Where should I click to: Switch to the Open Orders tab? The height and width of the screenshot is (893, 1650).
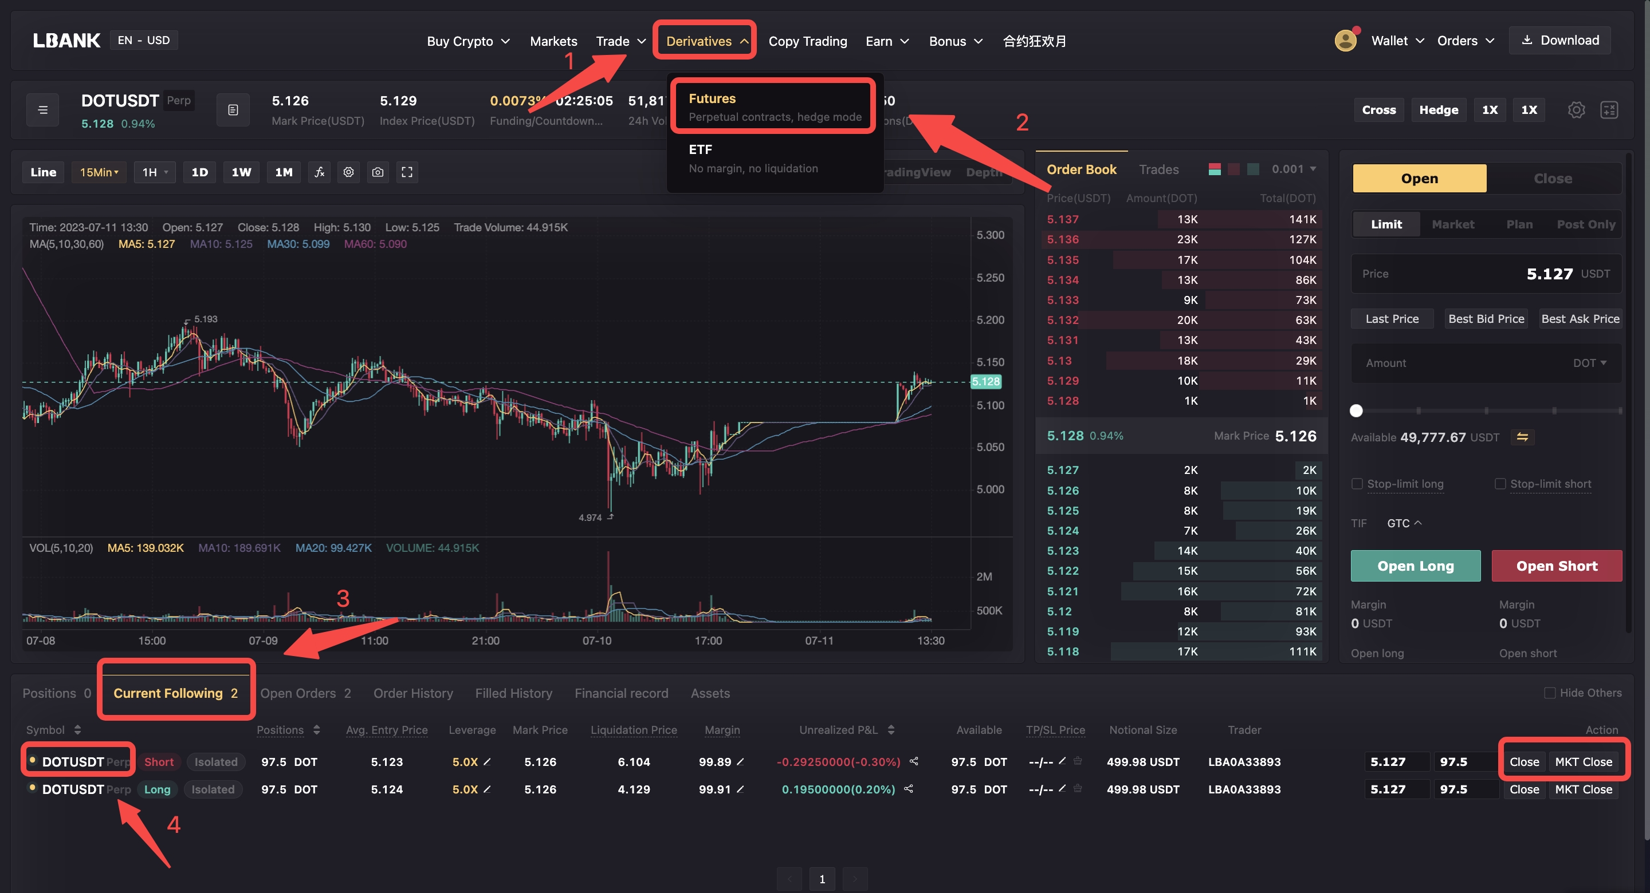click(305, 693)
